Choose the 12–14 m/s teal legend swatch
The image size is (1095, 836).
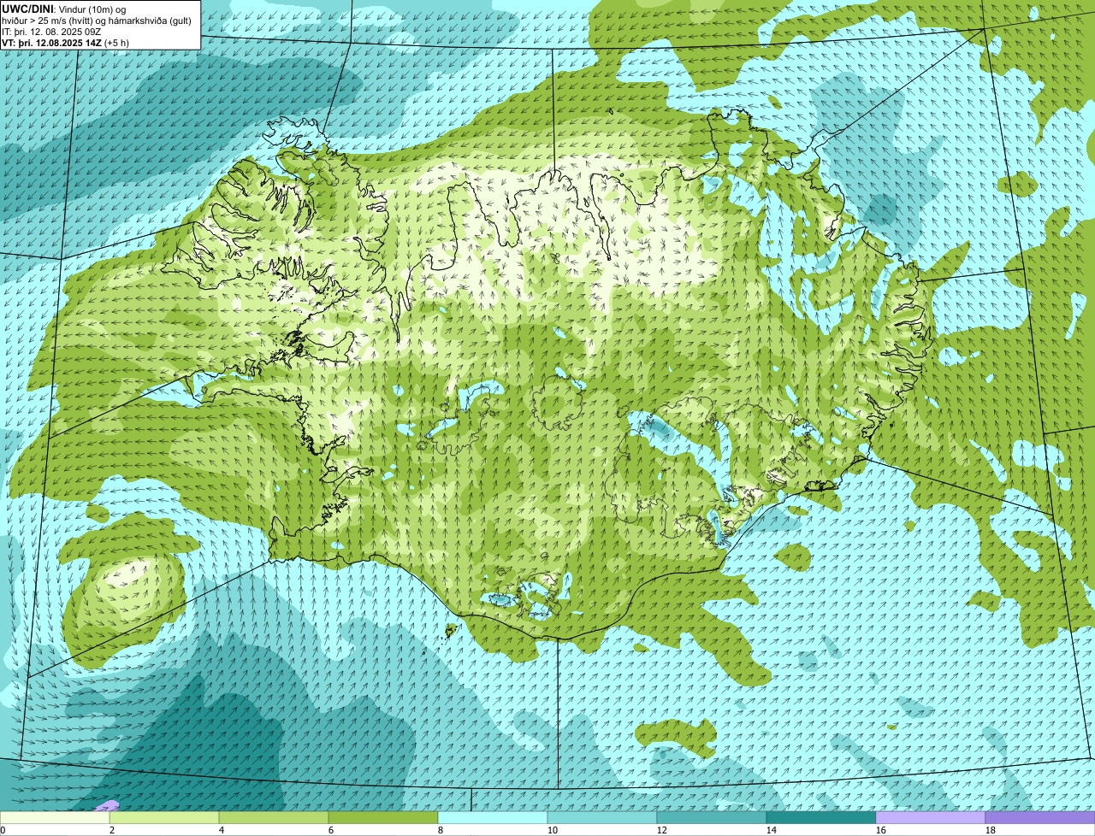pos(712,818)
